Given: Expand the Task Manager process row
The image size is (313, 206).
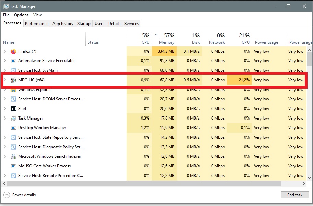Looking at the screenshot, I should [5, 118].
